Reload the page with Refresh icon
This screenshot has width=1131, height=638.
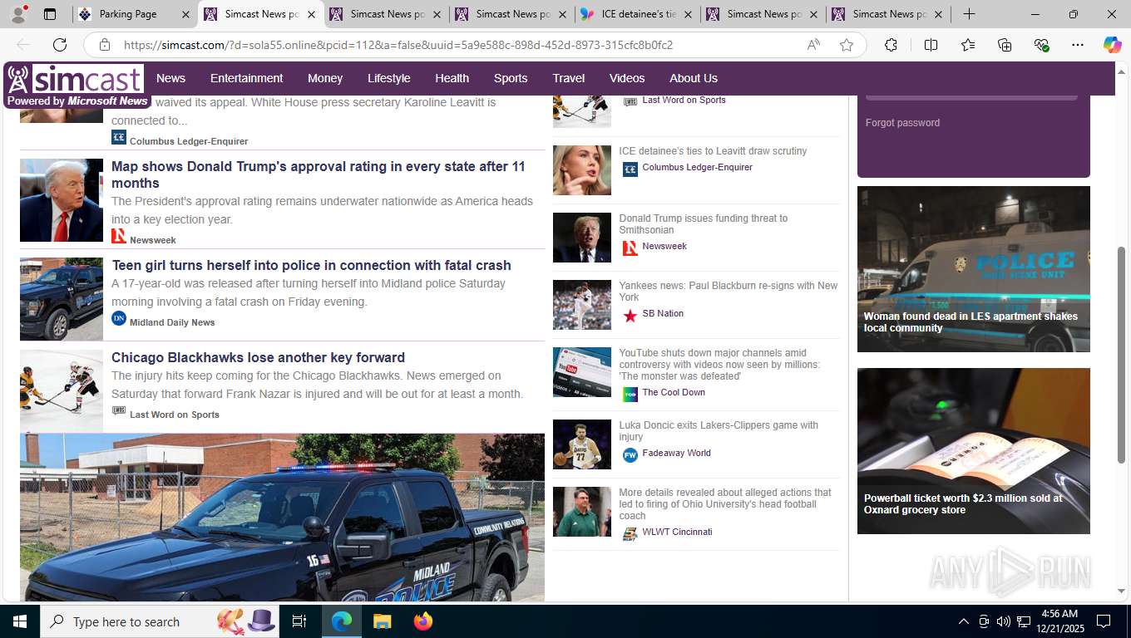click(60, 45)
